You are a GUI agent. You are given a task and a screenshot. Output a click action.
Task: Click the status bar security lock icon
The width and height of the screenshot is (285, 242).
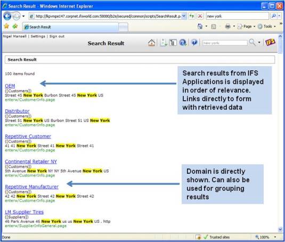198,237
